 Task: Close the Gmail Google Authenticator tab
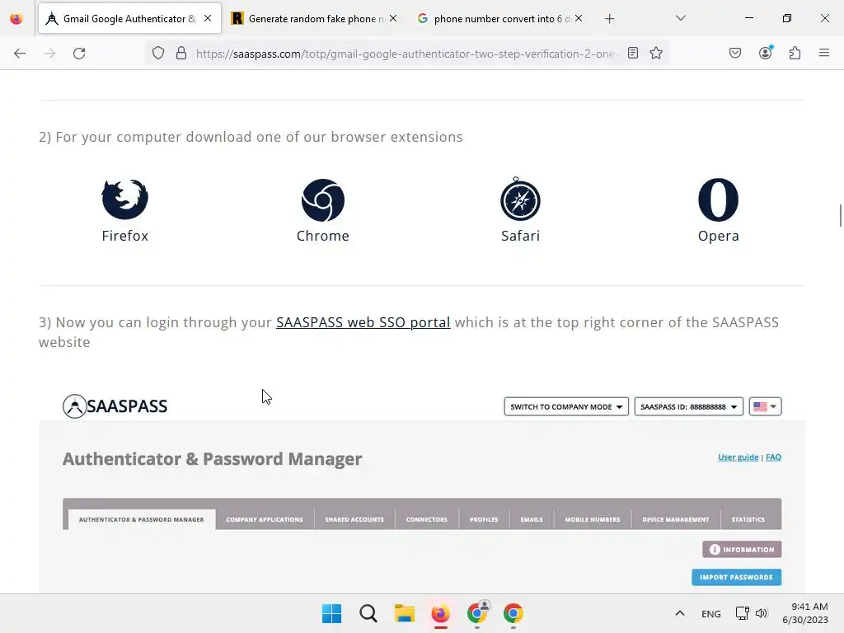(208, 18)
